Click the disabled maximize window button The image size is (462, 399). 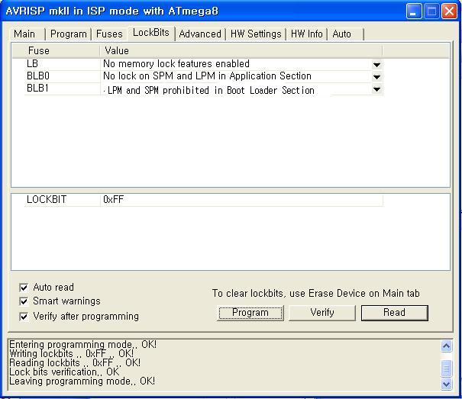[431, 11]
